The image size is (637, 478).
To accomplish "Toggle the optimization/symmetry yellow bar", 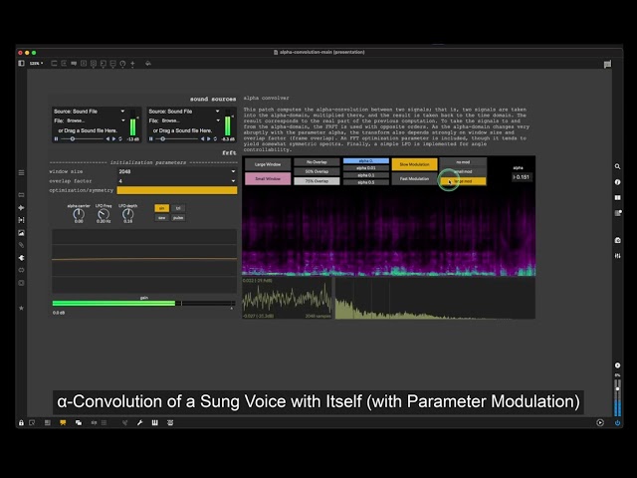I will [177, 190].
